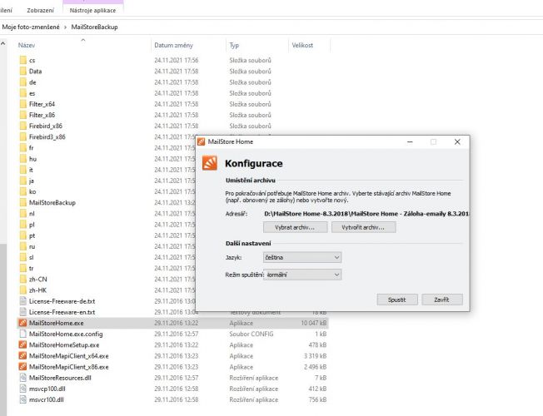The image size is (543, 416).
Task: Select the it folder name
Action: (31, 170)
